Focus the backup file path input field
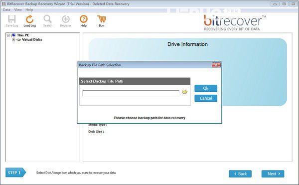 click(x=131, y=93)
